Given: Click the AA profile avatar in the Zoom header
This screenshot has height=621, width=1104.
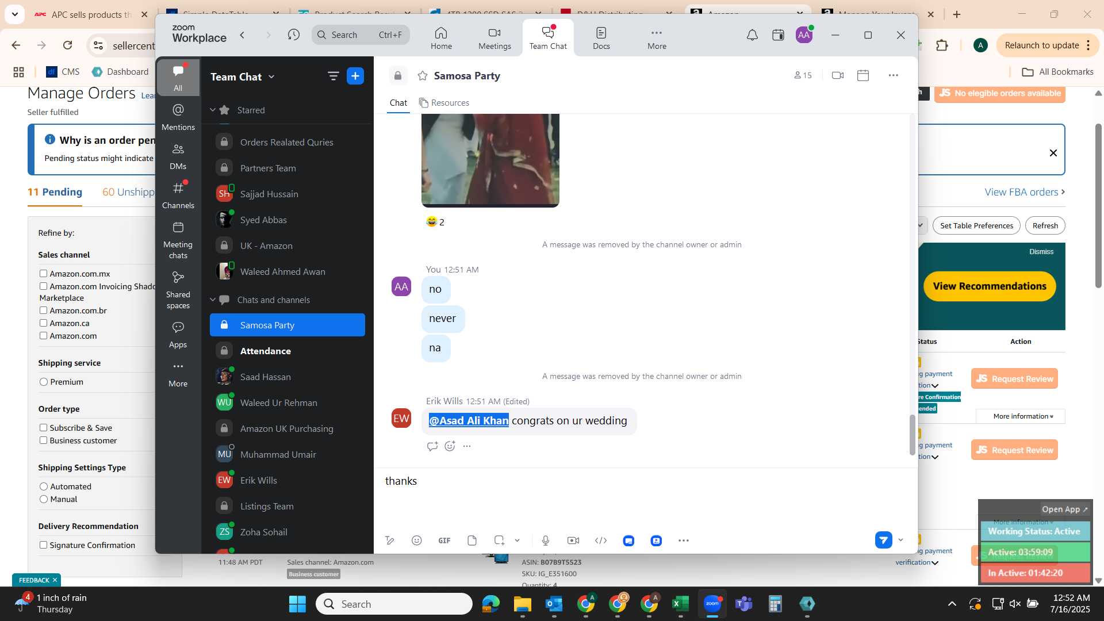Looking at the screenshot, I should click(804, 35).
